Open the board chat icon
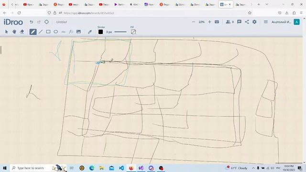This screenshot has width=306, height=172. click(x=239, y=22)
